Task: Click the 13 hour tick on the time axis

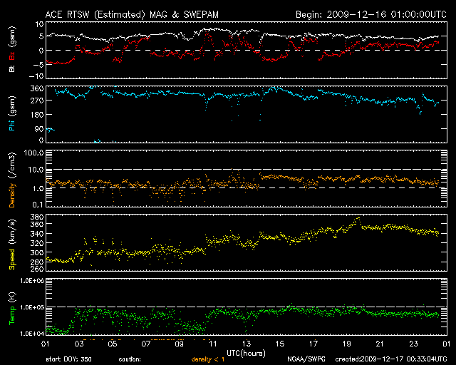Action: (x=246, y=344)
